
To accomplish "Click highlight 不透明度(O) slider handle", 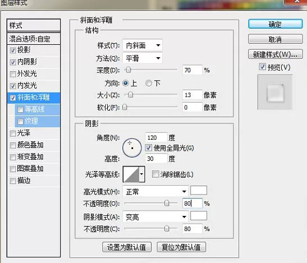I will [167, 203].
